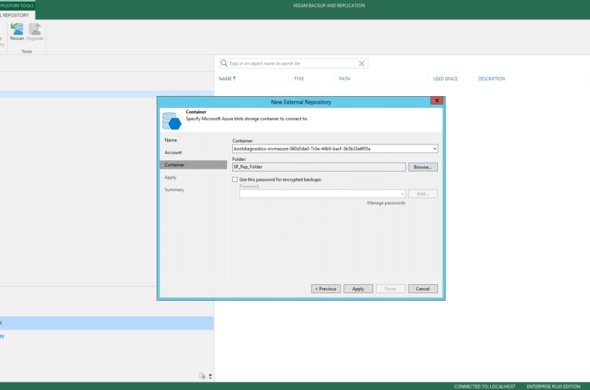Open the Container dropdown list
This screenshot has width=590, height=390.
[x=435, y=149]
